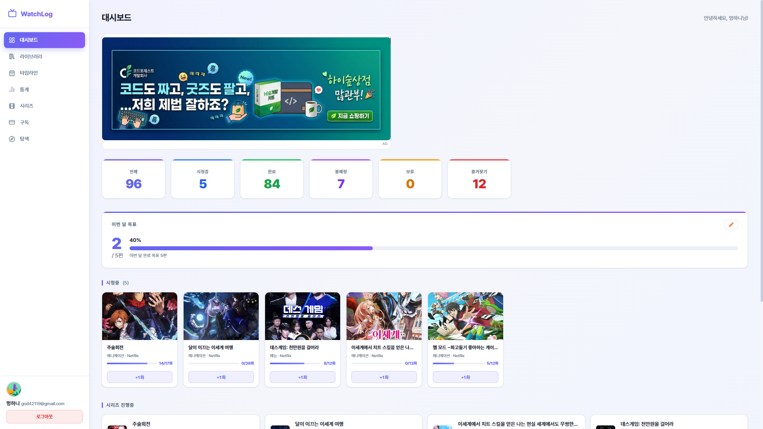Open the 구독 menu item
Image resolution: width=763 pixels, height=429 pixels.
point(45,122)
